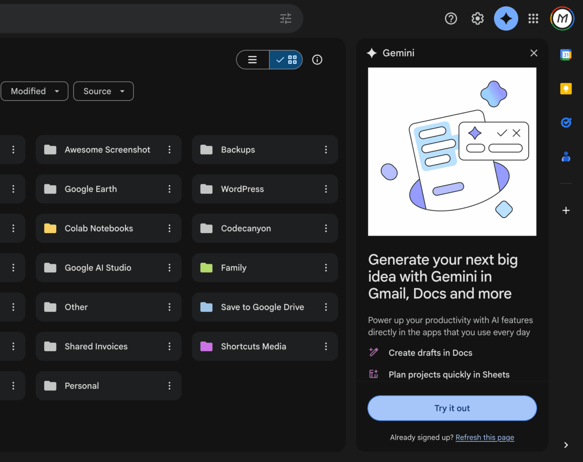Click the purple Shortcuts Media folder icon

click(x=206, y=346)
